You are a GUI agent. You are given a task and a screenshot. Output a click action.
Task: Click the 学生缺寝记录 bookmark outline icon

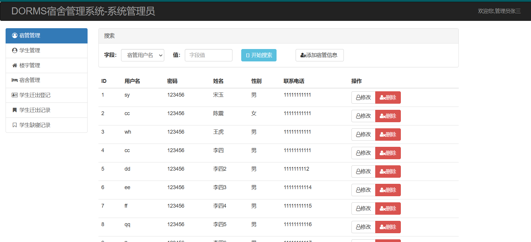[x=15, y=125]
